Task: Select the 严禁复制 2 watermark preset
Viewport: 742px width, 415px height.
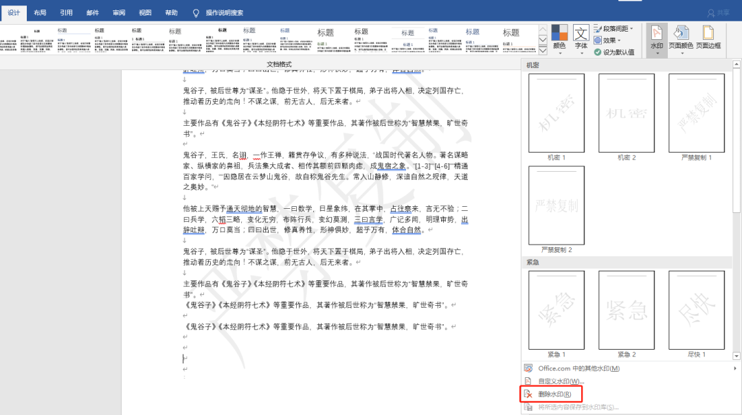Action: coord(556,205)
